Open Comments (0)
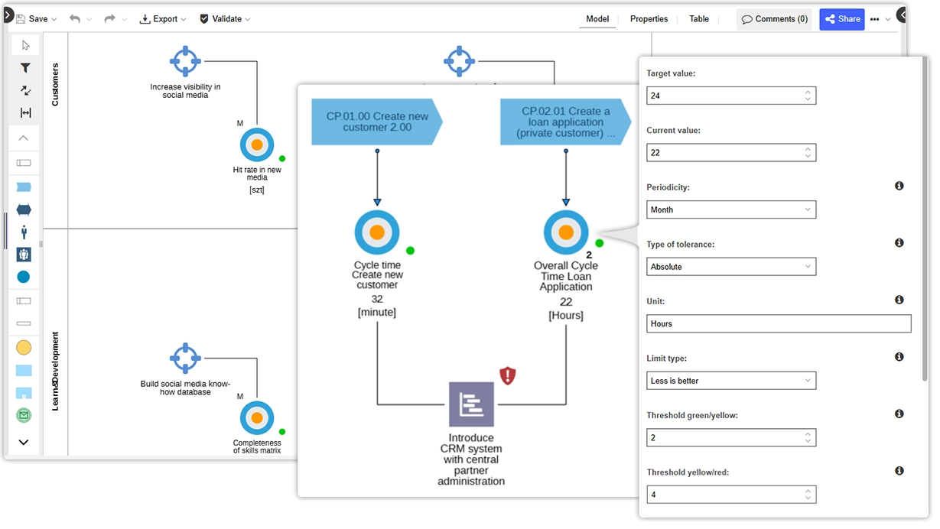 [x=774, y=19]
